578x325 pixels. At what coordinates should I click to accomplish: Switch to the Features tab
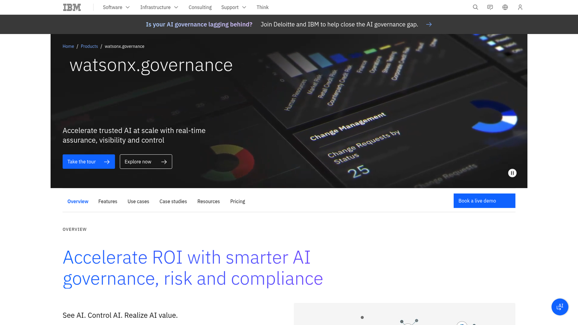108,201
